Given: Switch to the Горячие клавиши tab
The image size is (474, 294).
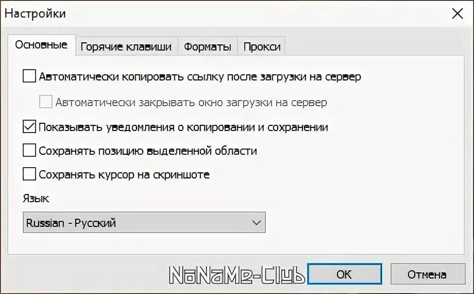Looking at the screenshot, I should [x=126, y=46].
